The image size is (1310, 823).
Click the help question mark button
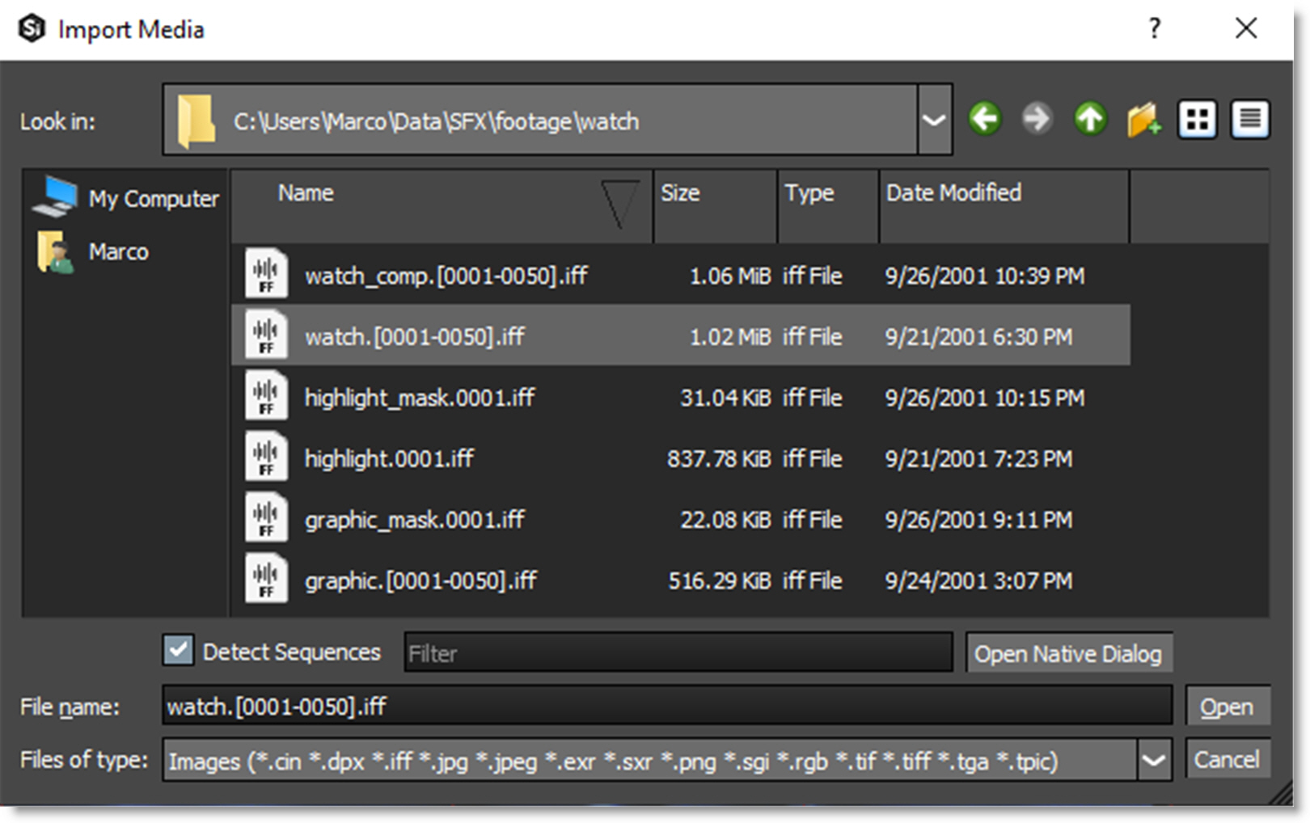(x=1155, y=29)
